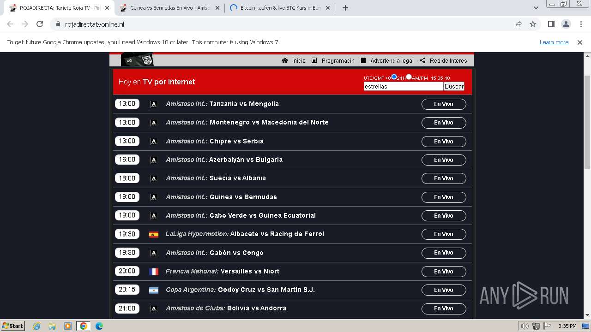Close the Guinea vs Bermudas tab
The width and height of the screenshot is (591, 332).
[217, 8]
